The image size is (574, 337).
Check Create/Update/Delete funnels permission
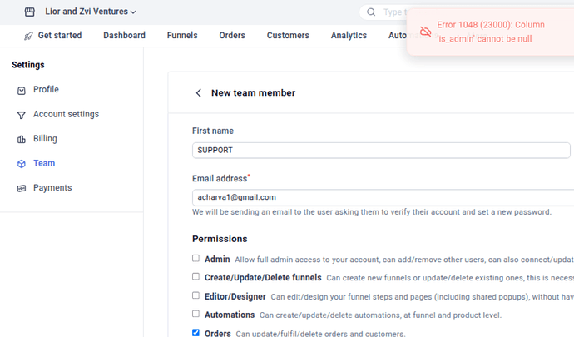pos(196,277)
